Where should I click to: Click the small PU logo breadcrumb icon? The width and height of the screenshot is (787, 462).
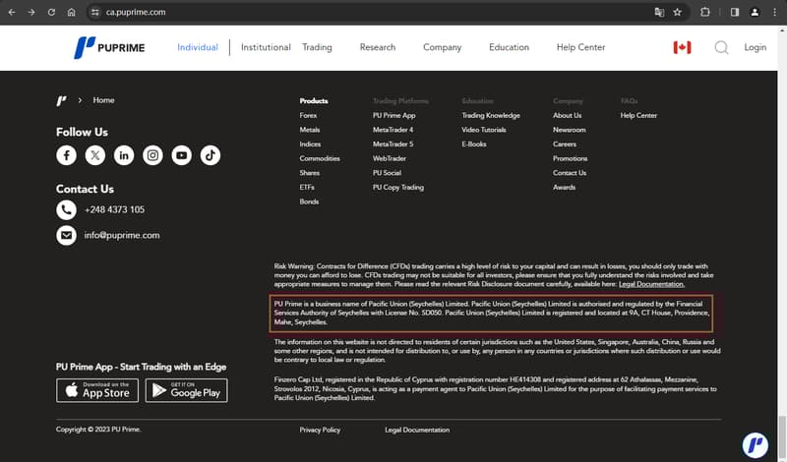tap(61, 101)
